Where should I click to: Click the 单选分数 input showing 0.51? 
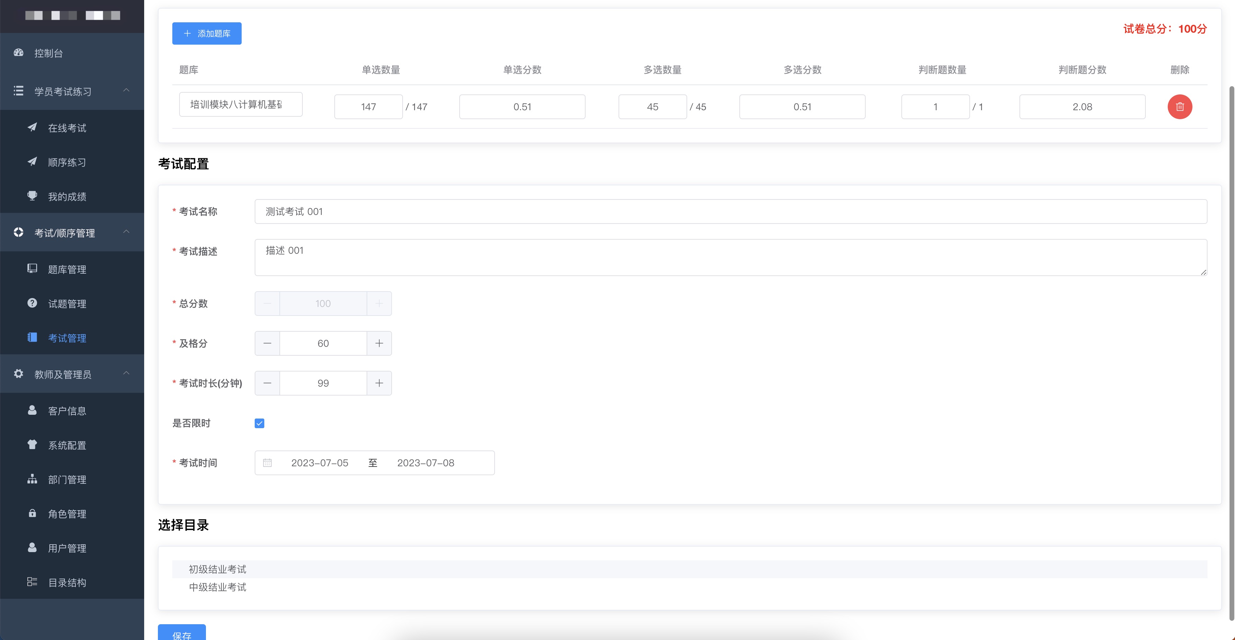(522, 106)
